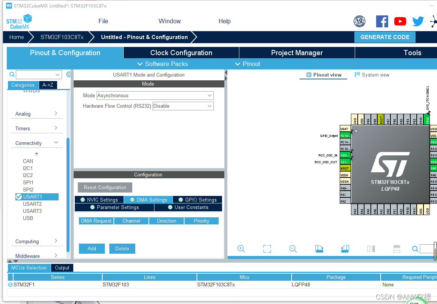This screenshot has height=304, width=437.
Task: Click the fit-to-screen frame icon
Action: click(x=267, y=248)
